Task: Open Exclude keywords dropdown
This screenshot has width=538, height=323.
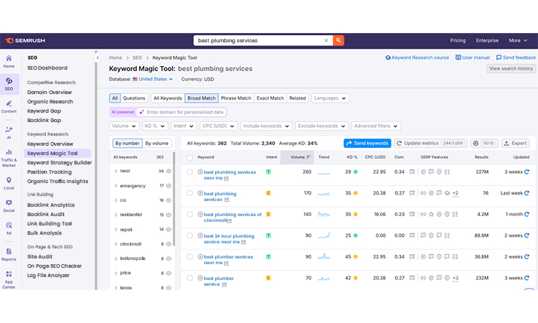Action: click(322, 126)
